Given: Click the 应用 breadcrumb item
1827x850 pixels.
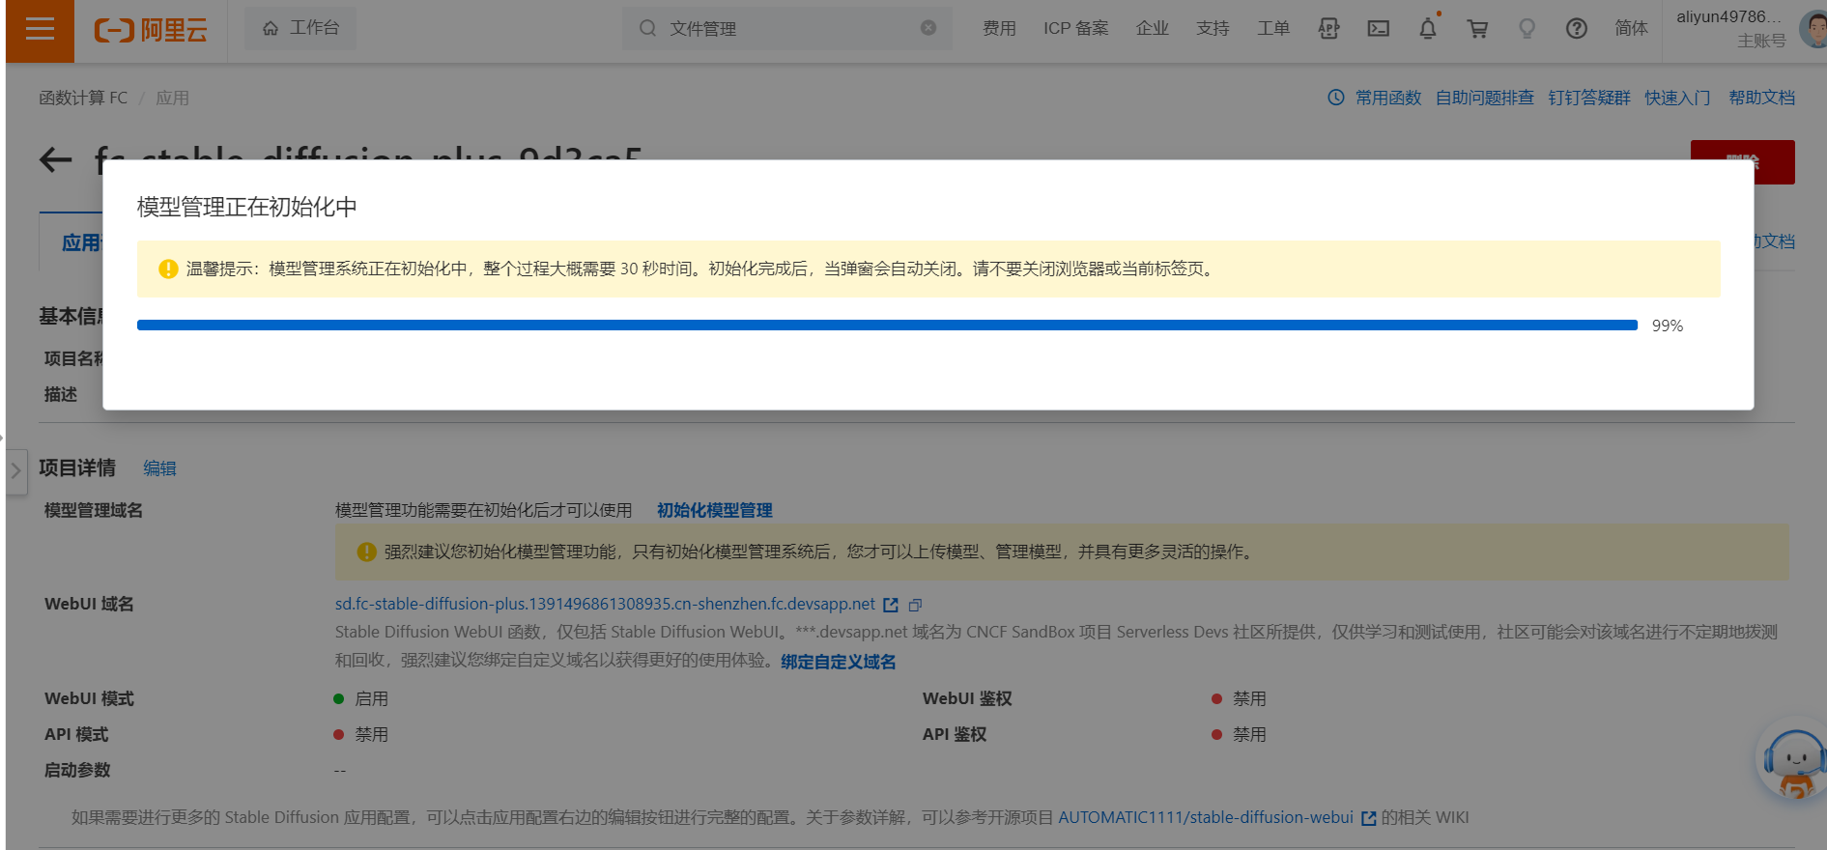Looking at the screenshot, I should (x=173, y=98).
